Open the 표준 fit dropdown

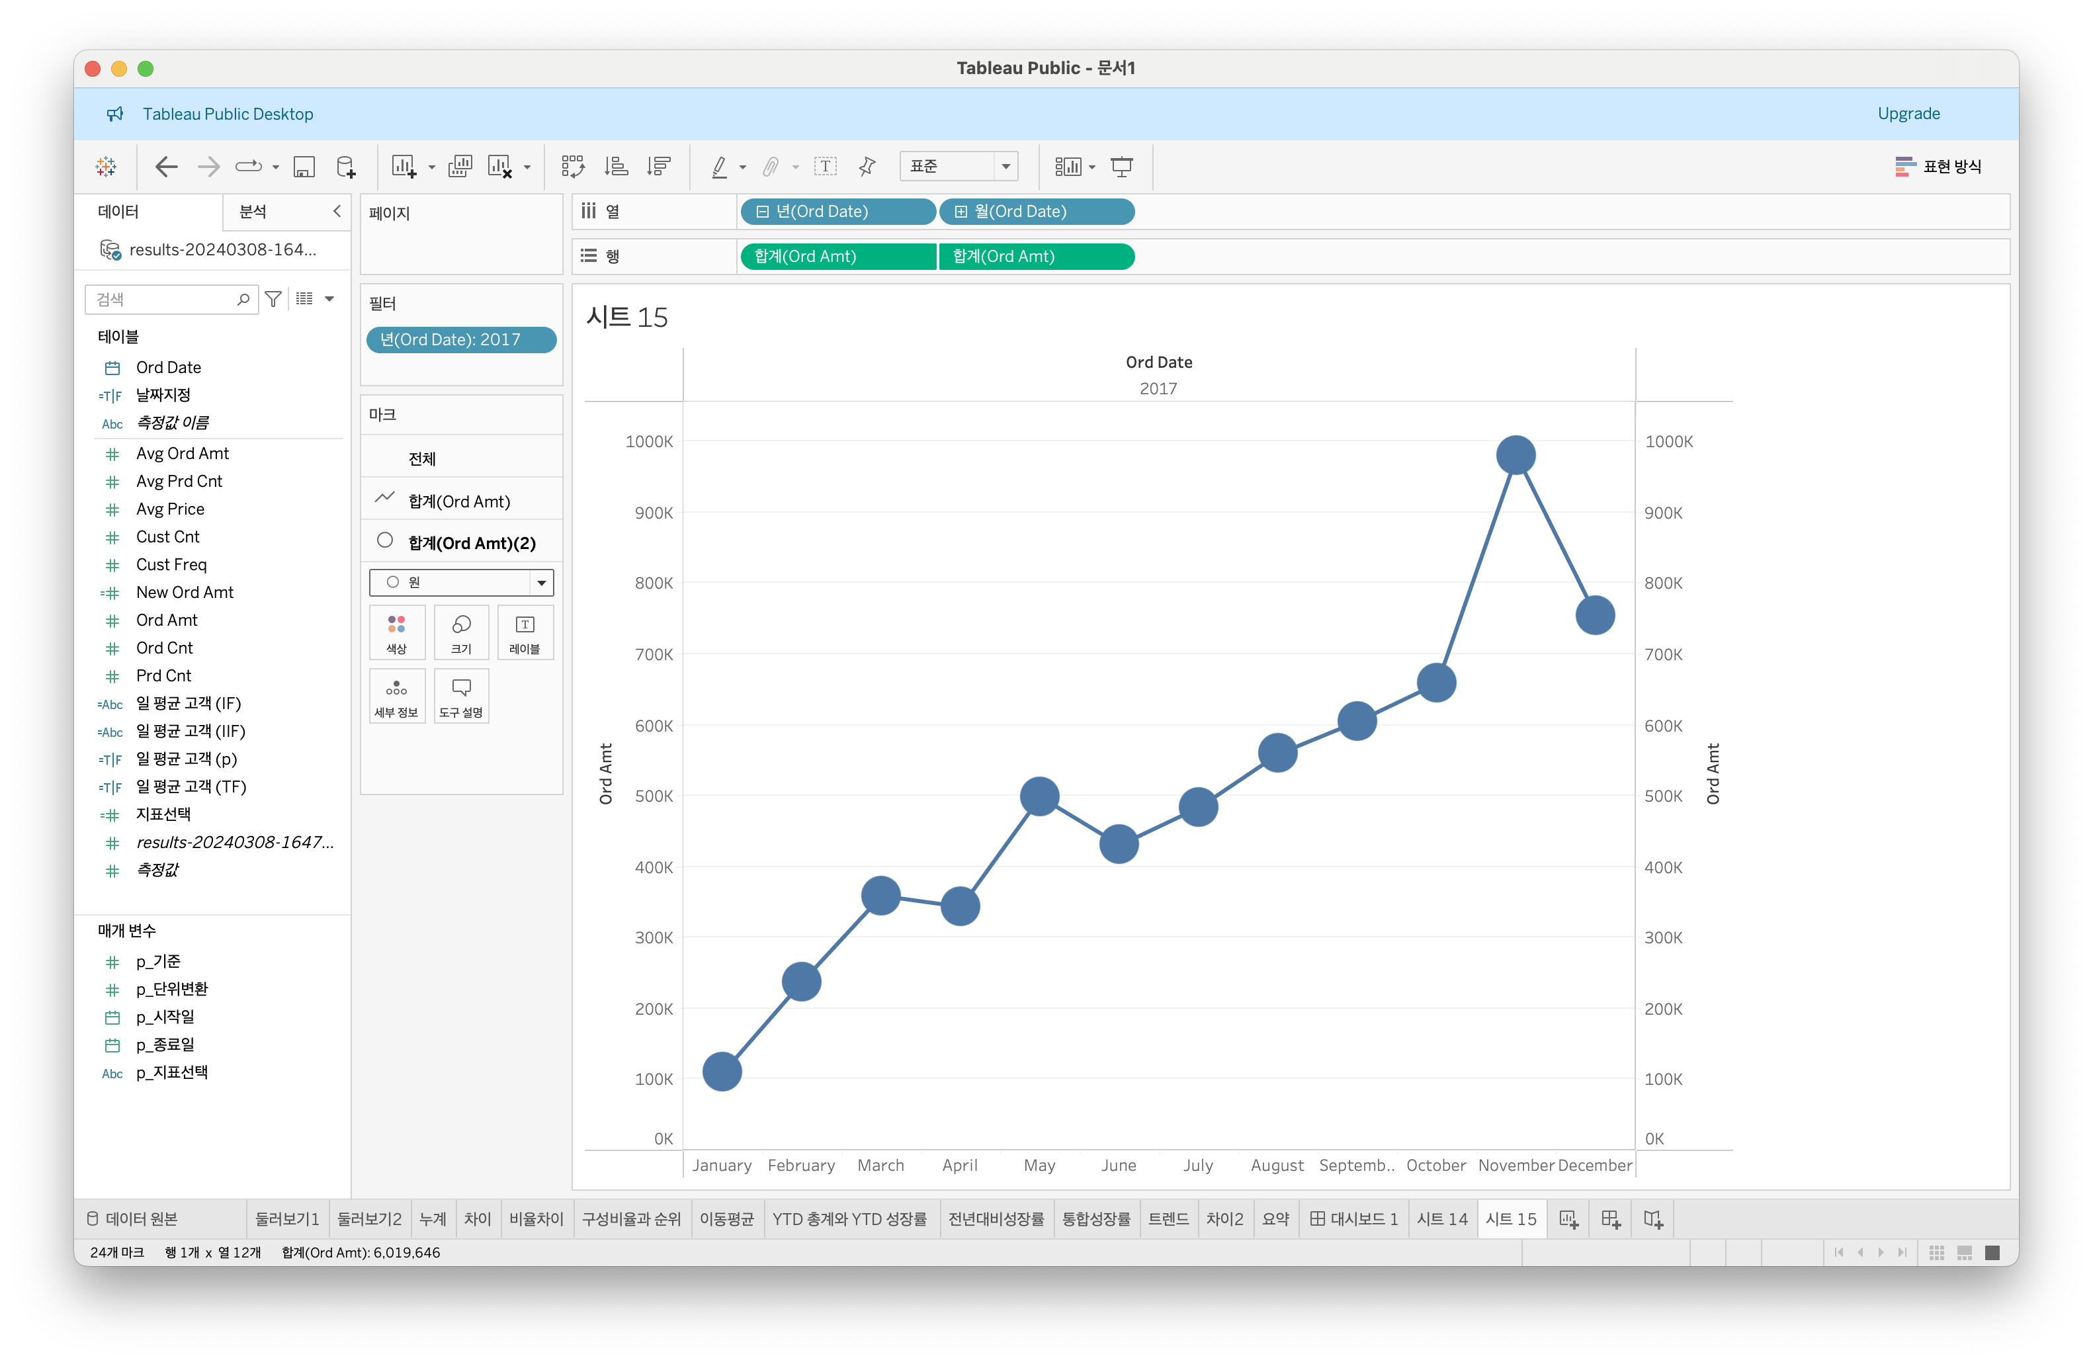(1005, 166)
